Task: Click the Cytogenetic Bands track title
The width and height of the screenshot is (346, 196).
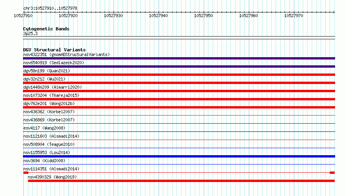Action: tap(46, 29)
